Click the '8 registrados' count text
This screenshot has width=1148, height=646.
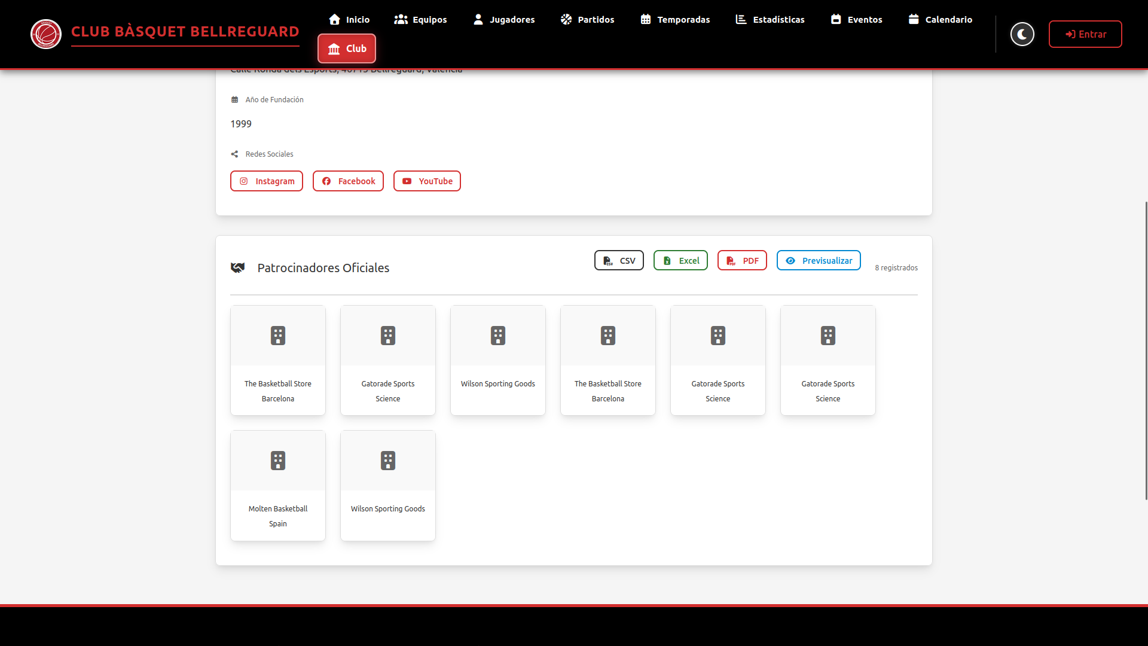pyautogui.click(x=896, y=268)
